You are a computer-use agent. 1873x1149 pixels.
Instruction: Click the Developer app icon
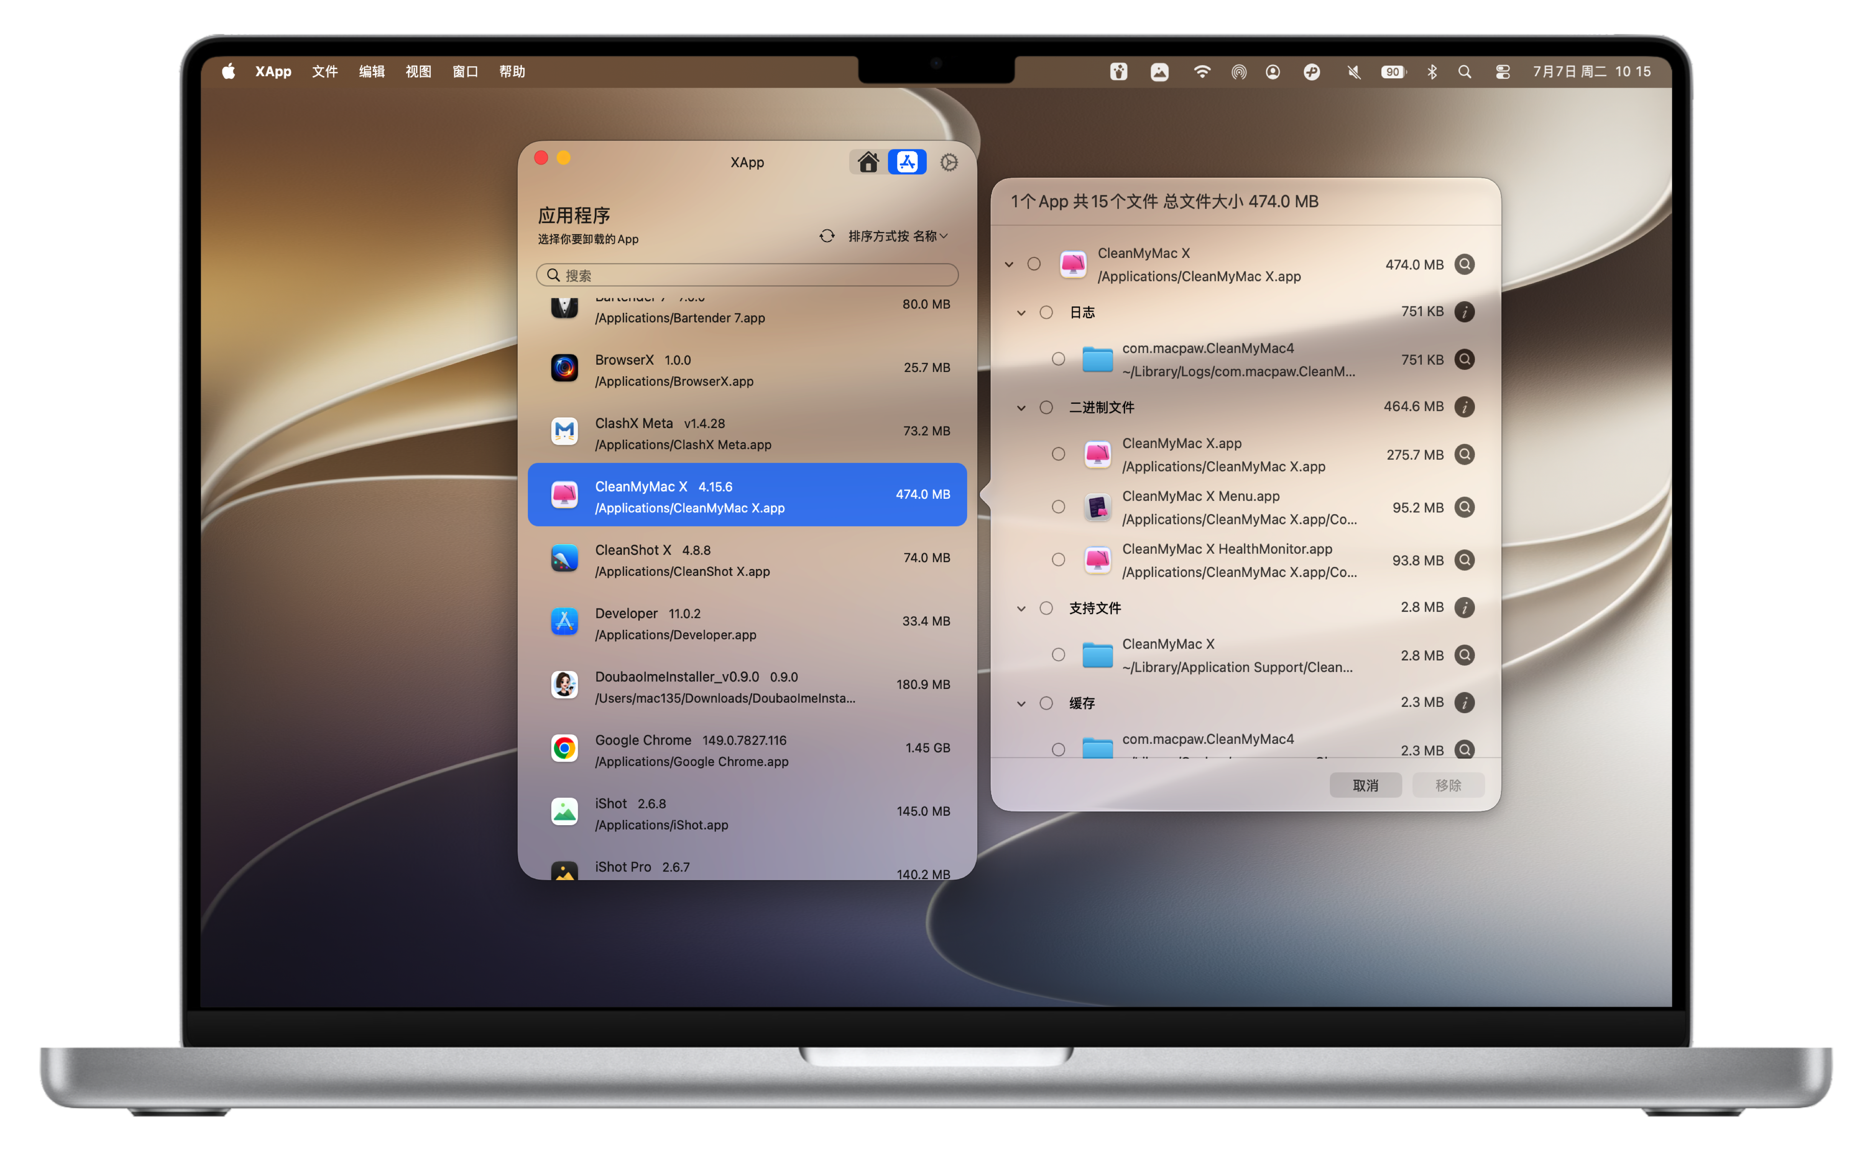564,622
